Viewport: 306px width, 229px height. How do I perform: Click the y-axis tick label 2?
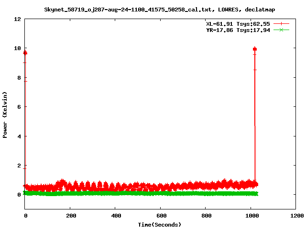click(x=19, y=166)
